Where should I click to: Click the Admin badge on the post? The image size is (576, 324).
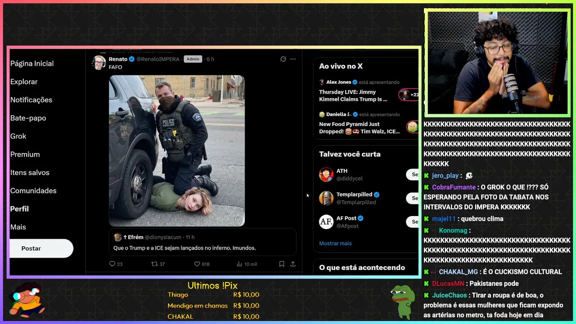click(x=193, y=59)
